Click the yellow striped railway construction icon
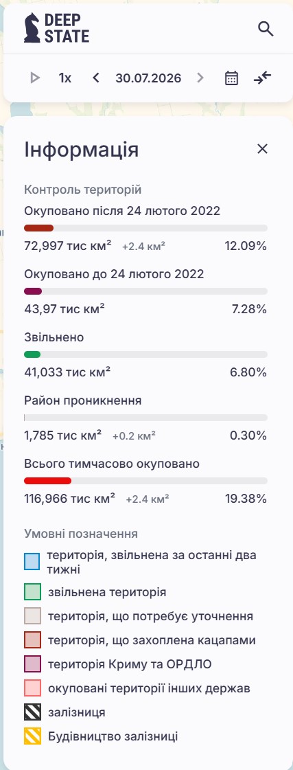Viewport: 293px width, 770px height. tap(32, 736)
